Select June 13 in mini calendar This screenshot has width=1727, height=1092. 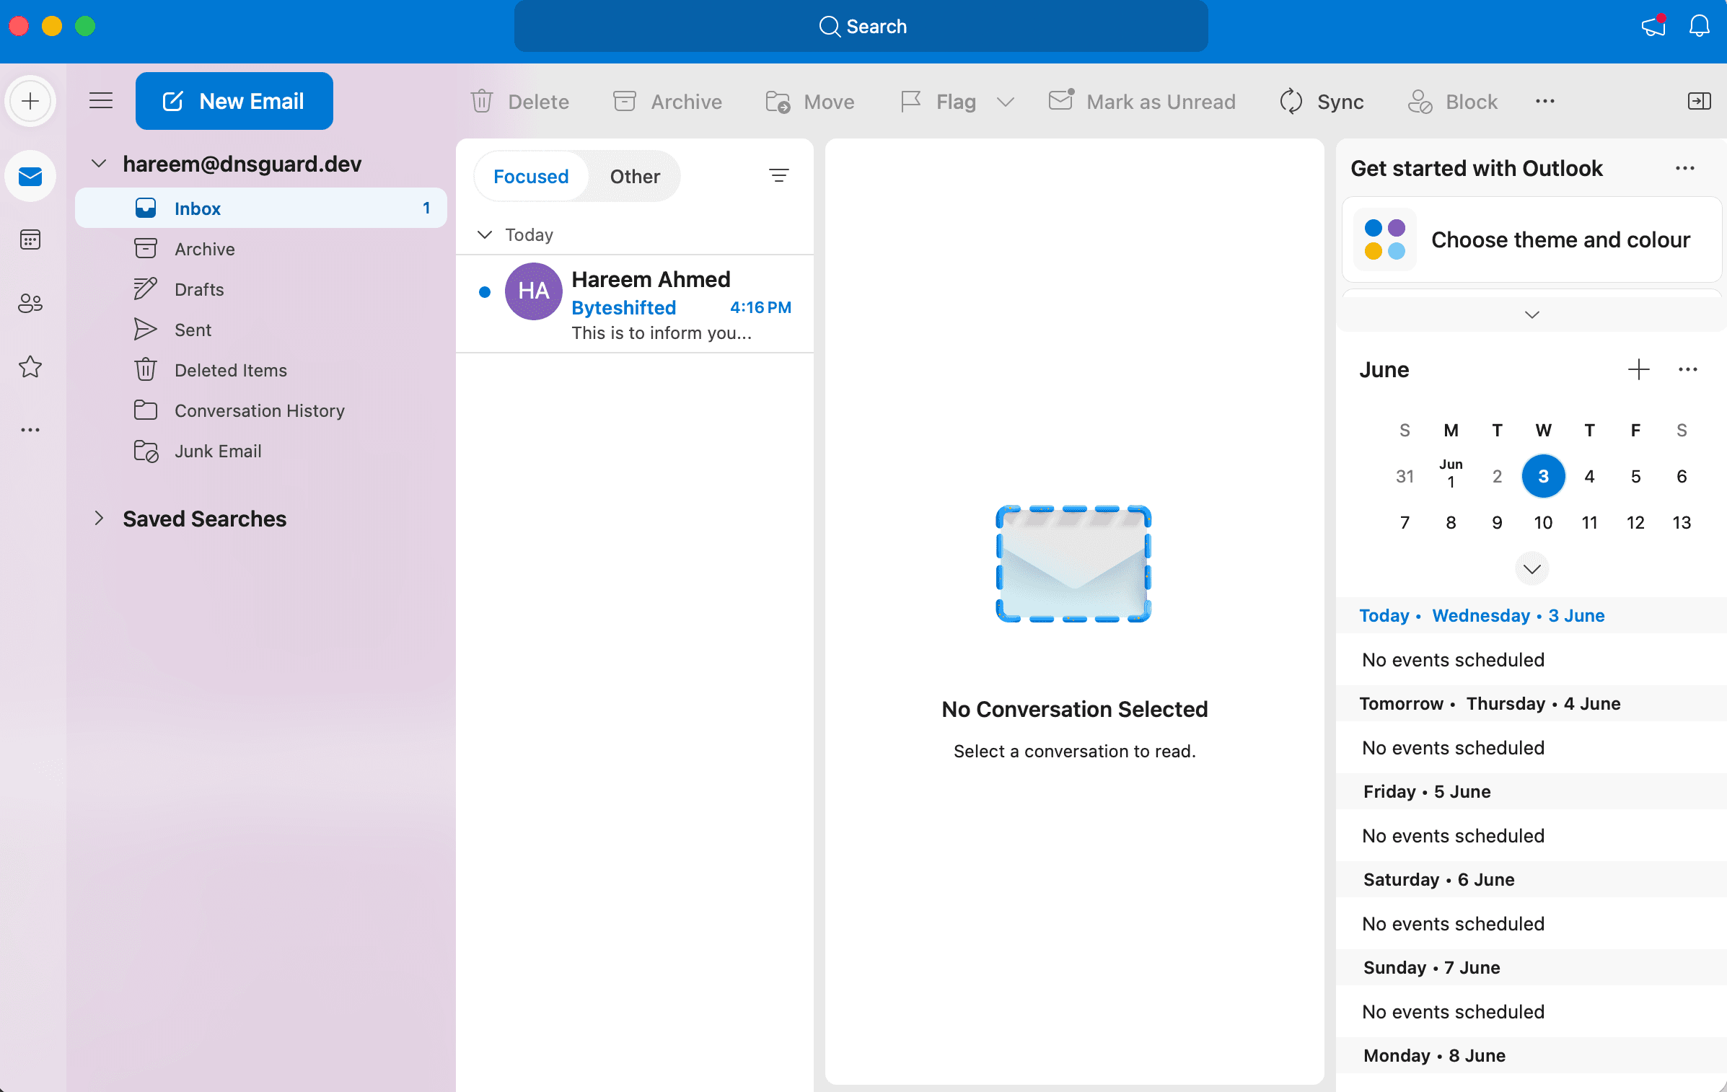coord(1682,522)
